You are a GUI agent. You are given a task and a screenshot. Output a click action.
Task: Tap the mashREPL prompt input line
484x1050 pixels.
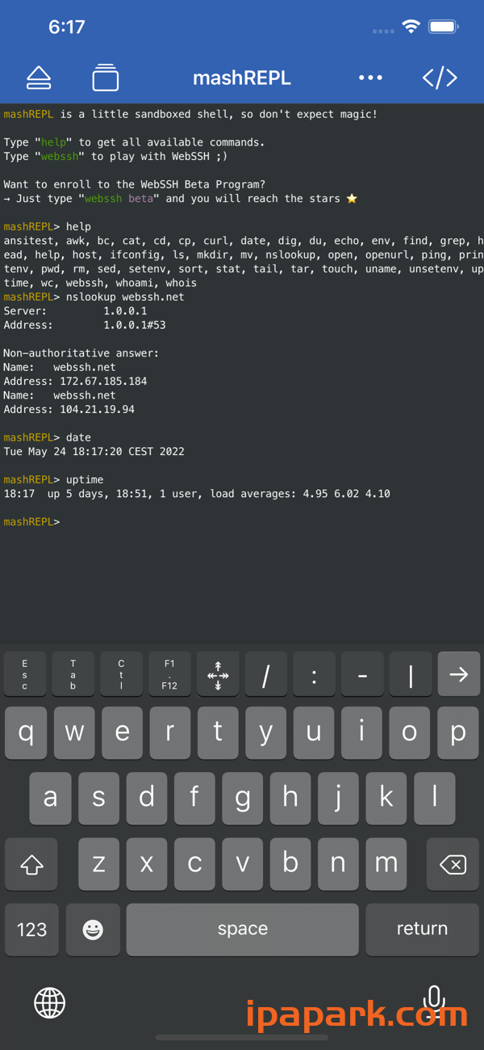coord(242,522)
